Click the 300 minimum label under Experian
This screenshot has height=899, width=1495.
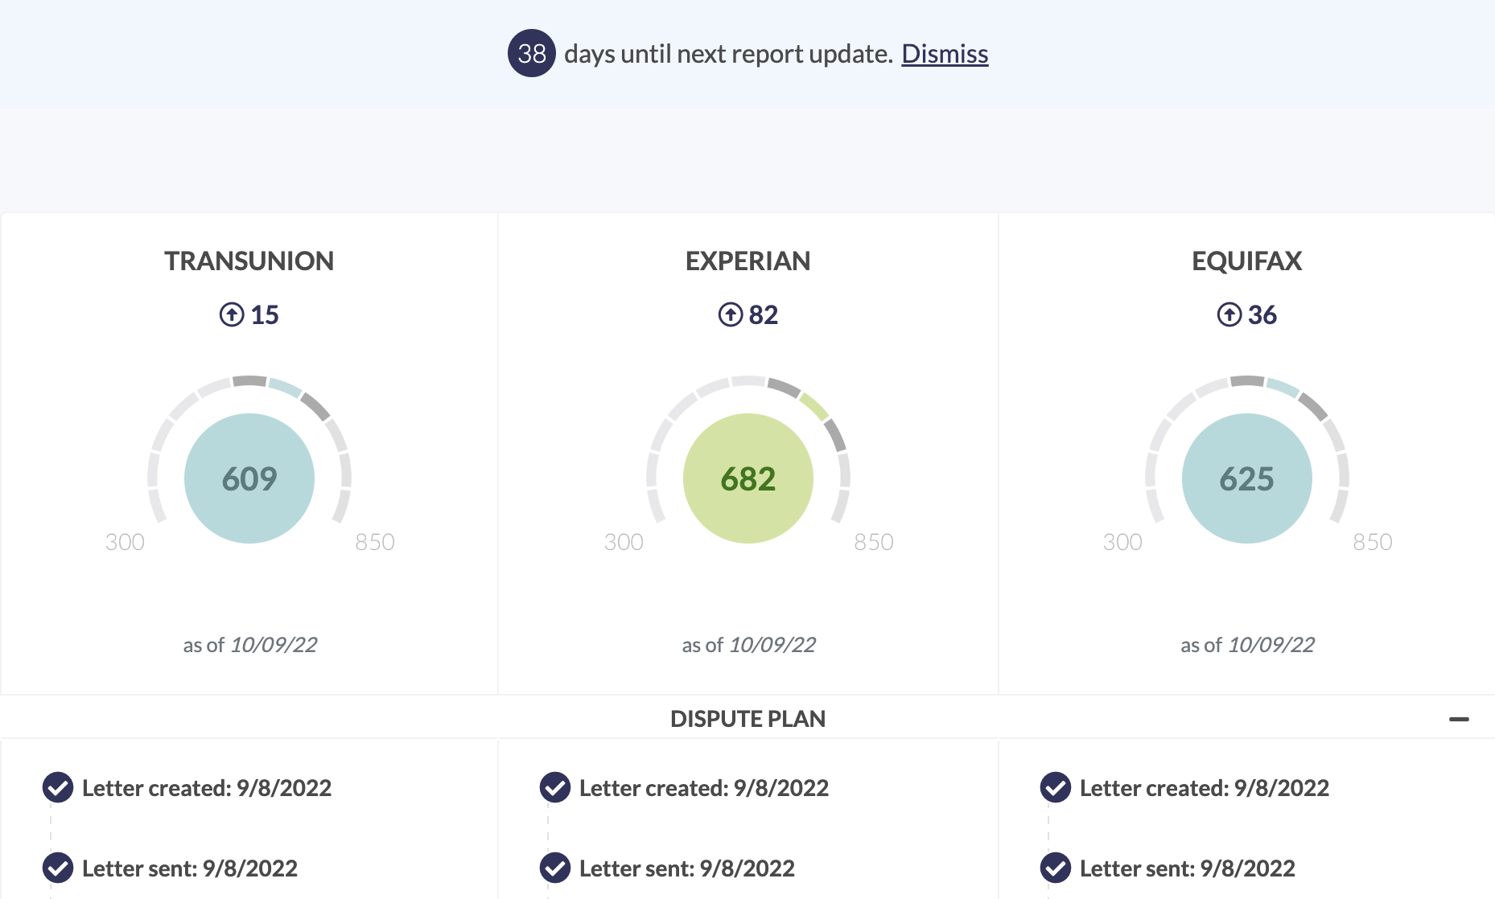point(624,542)
